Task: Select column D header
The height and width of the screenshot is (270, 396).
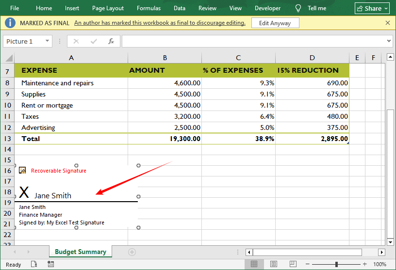Action: click(312, 58)
